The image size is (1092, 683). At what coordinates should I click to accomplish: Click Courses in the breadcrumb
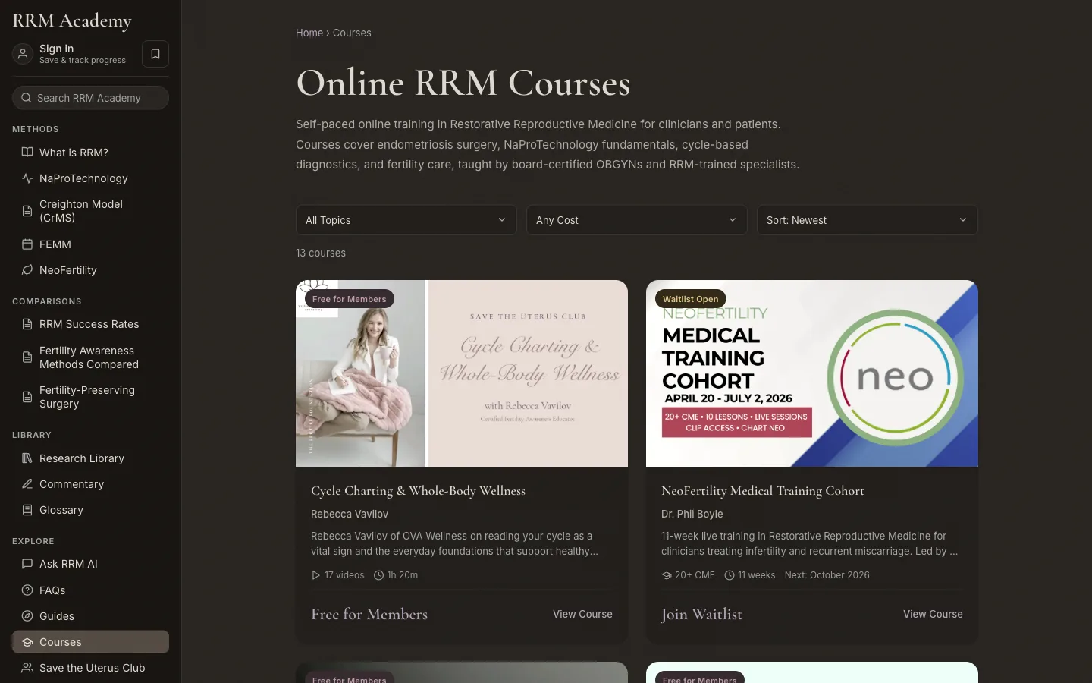352,33
